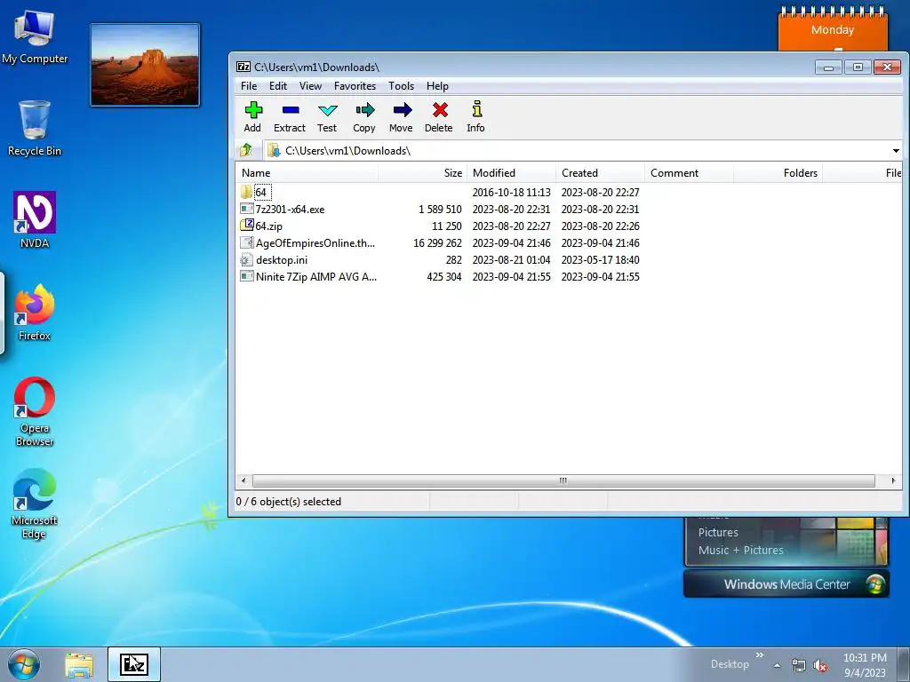Click size value 1 589 510
Screen dimensions: 910x682
pyautogui.click(x=440, y=209)
